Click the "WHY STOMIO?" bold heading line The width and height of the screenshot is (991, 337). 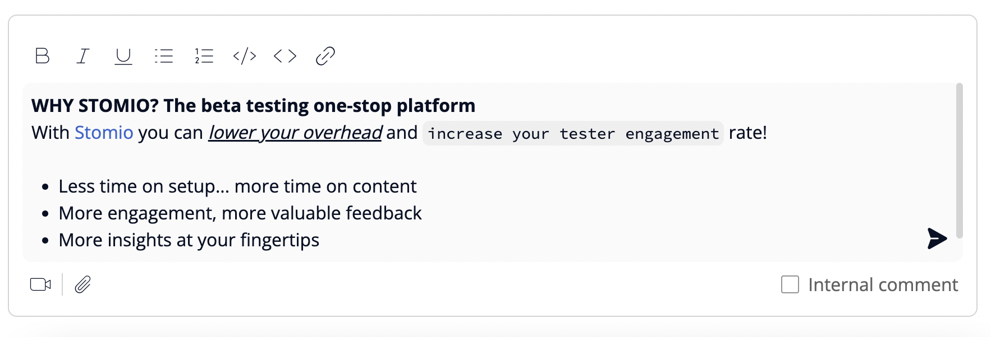[253, 106]
